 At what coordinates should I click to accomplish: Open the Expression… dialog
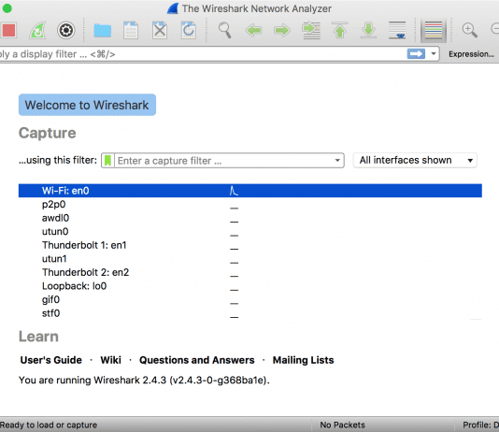point(471,54)
